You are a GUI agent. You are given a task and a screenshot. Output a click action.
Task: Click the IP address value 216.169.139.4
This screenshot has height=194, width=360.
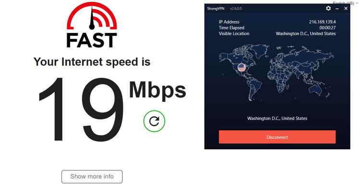click(x=322, y=22)
